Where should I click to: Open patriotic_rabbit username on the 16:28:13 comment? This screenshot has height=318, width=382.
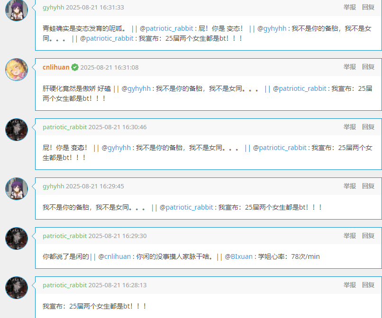(x=64, y=285)
